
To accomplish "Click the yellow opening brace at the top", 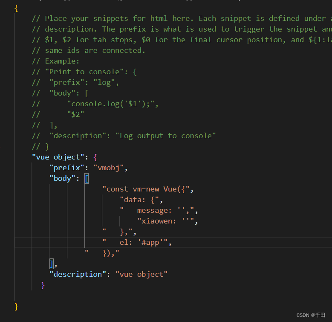I will tap(16, 8).
